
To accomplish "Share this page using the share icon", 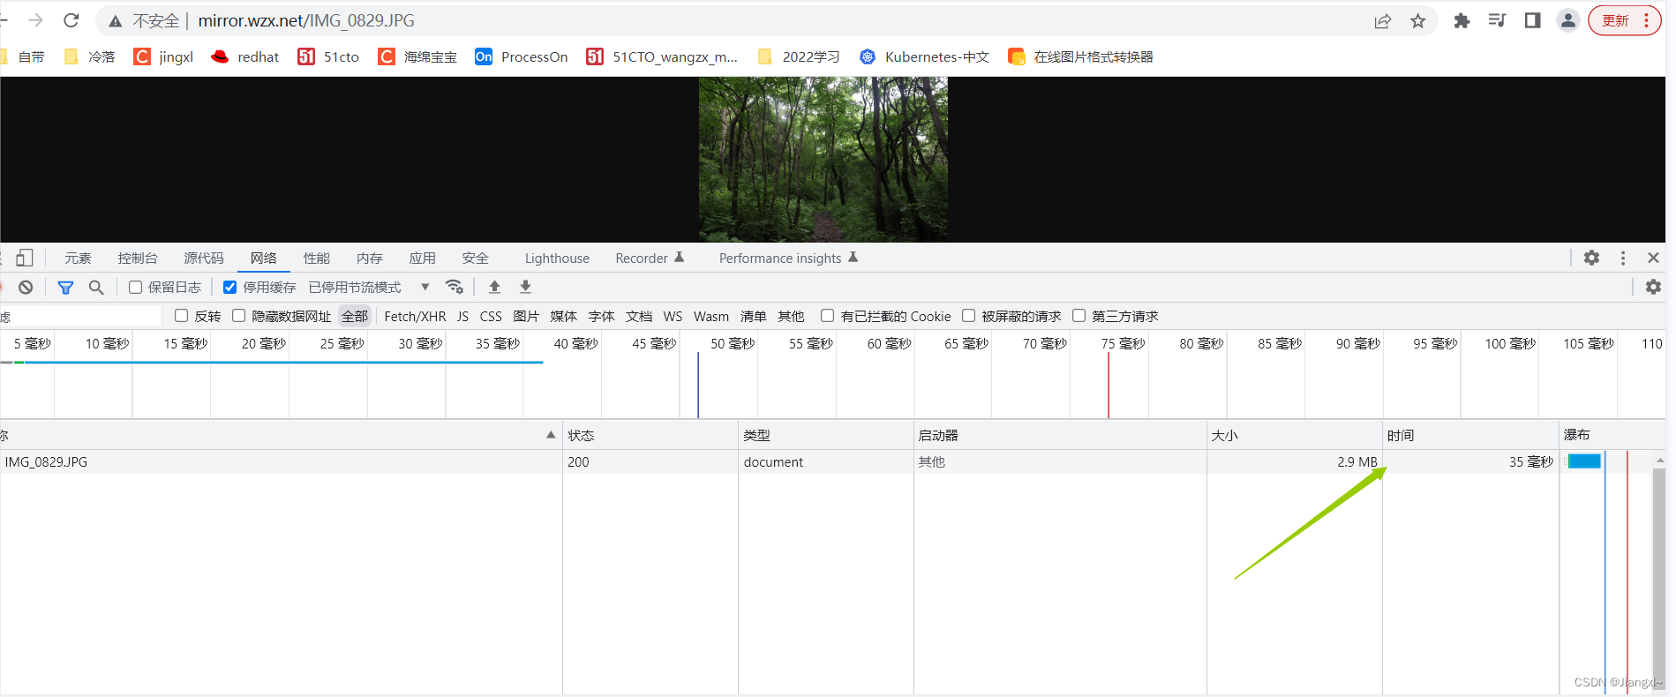I will click(1383, 21).
